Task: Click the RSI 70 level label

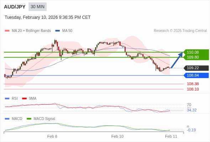Action: (x=189, y=105)
